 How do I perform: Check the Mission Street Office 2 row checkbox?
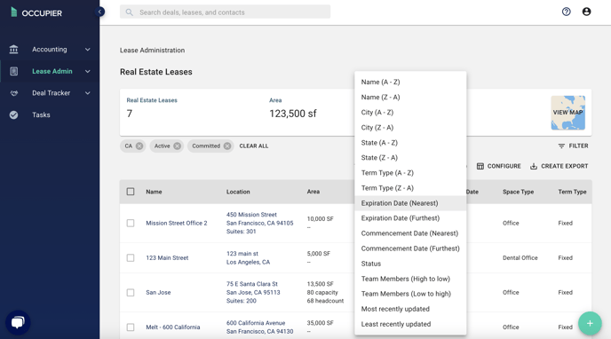[131, 223]
